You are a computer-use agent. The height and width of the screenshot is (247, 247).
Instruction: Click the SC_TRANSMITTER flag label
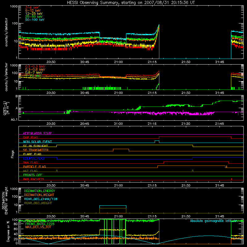[36, 150]
